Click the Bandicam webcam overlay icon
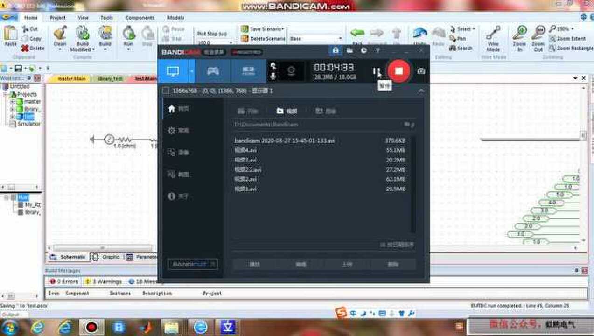The width and height of the screenshot is (594, 336). (x=291, y=71)
